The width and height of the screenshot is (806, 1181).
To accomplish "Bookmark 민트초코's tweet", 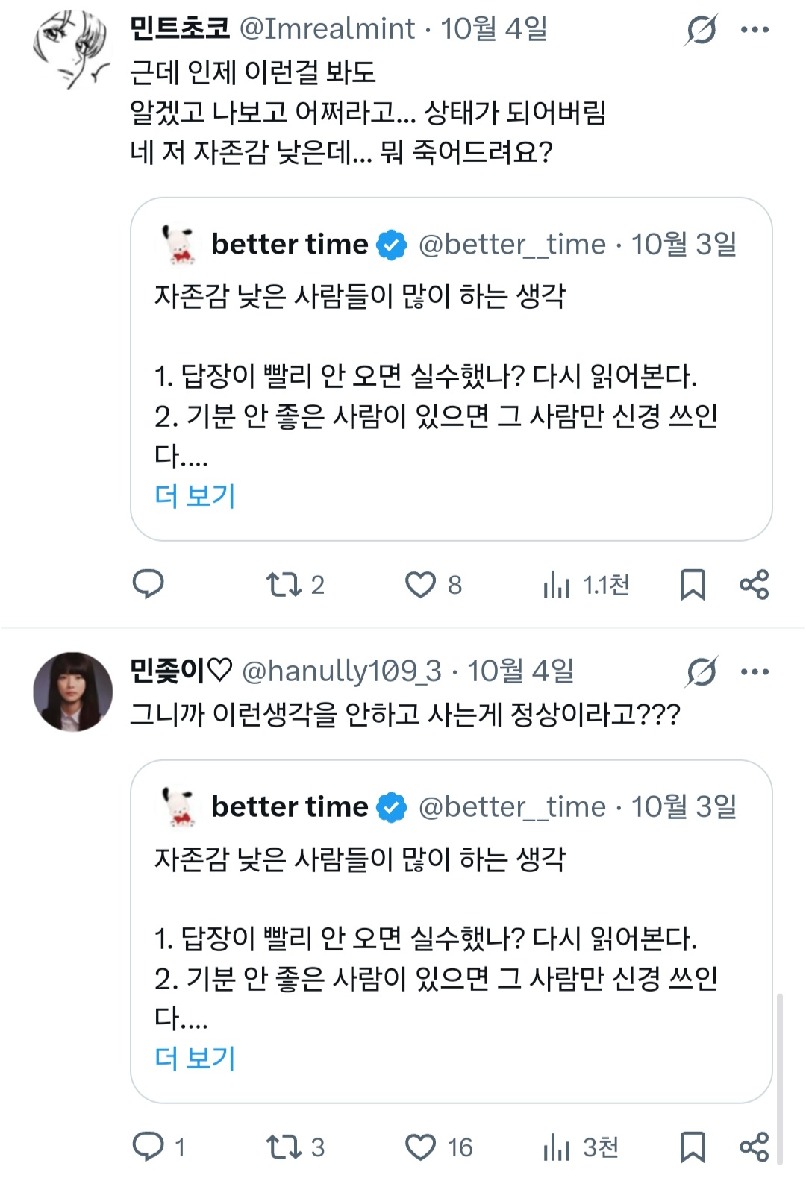I will 694,586.
